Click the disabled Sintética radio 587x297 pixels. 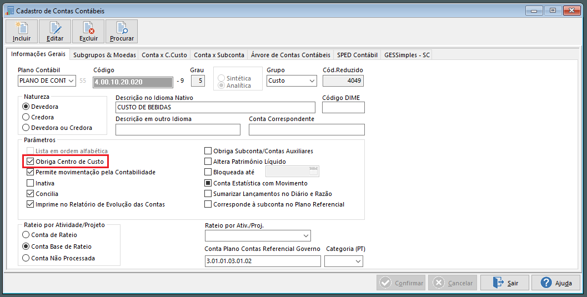[221, 78]
